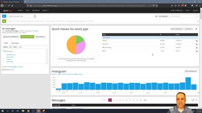Viewport: 202px width, 113px height.
Task: Click the Next page button in Messages
Action: point(145,100)
